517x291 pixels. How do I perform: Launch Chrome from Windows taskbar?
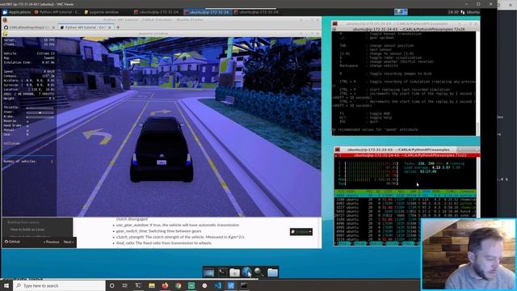click(x=179, y=285)
